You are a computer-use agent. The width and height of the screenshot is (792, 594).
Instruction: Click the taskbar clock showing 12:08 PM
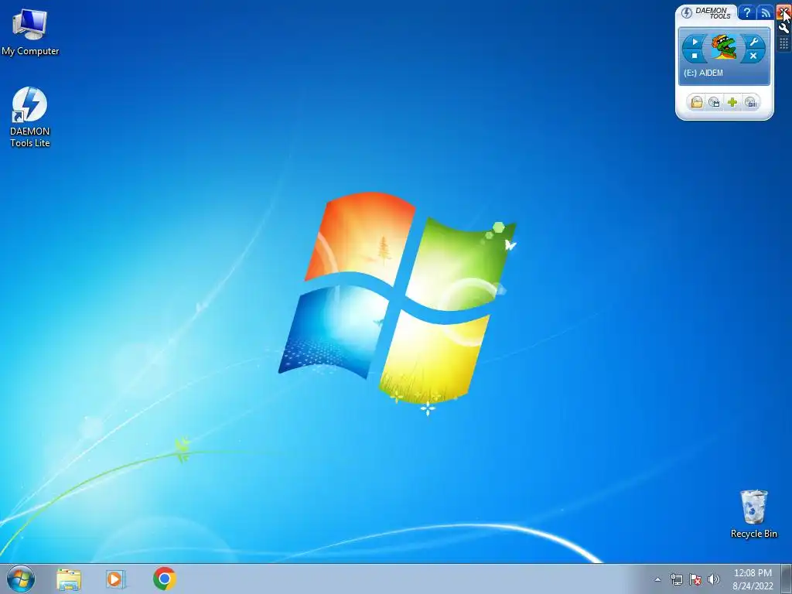[753, 579]
